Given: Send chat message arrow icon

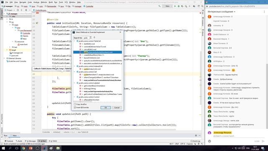Looking at the screenshot, I should (263, 141).
